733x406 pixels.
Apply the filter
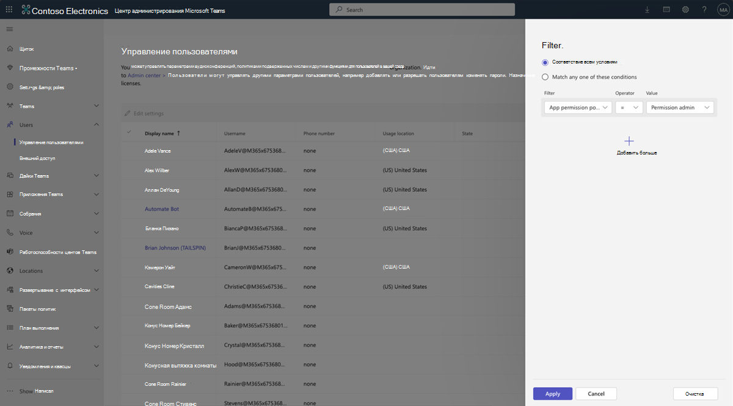(553, 394)
